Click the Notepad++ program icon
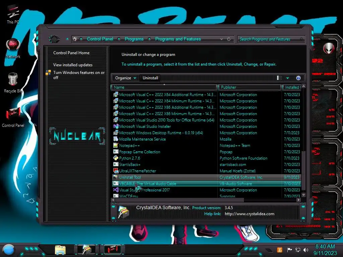This screenshot has height=257, width=343. (x=116, y=145)
